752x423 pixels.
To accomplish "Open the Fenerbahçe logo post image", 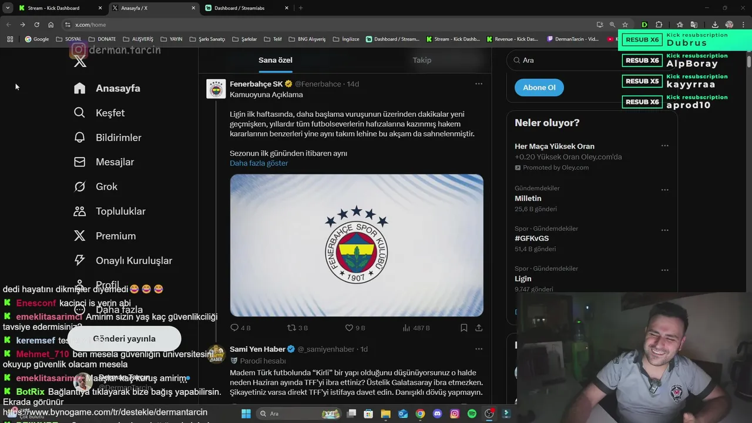I will coord(357,246).
